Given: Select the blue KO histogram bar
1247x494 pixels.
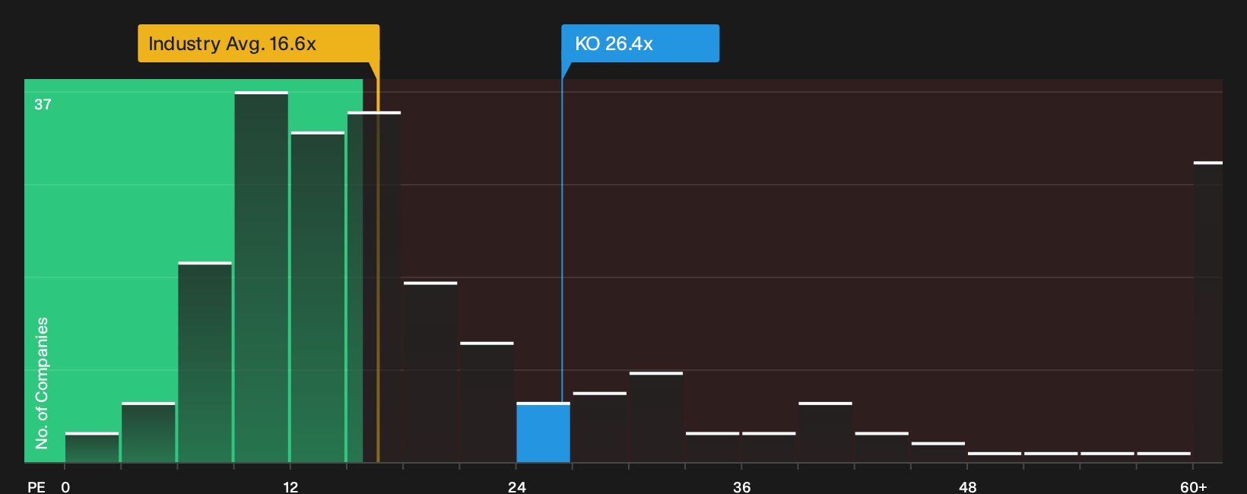Looking at the screenshot, I should [x=543, y=432].
